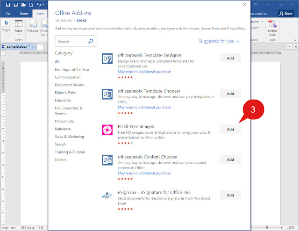The height and width of the screenshot is (231, 299).
Task: Click the Undo arrow icon
Action: 39,5
